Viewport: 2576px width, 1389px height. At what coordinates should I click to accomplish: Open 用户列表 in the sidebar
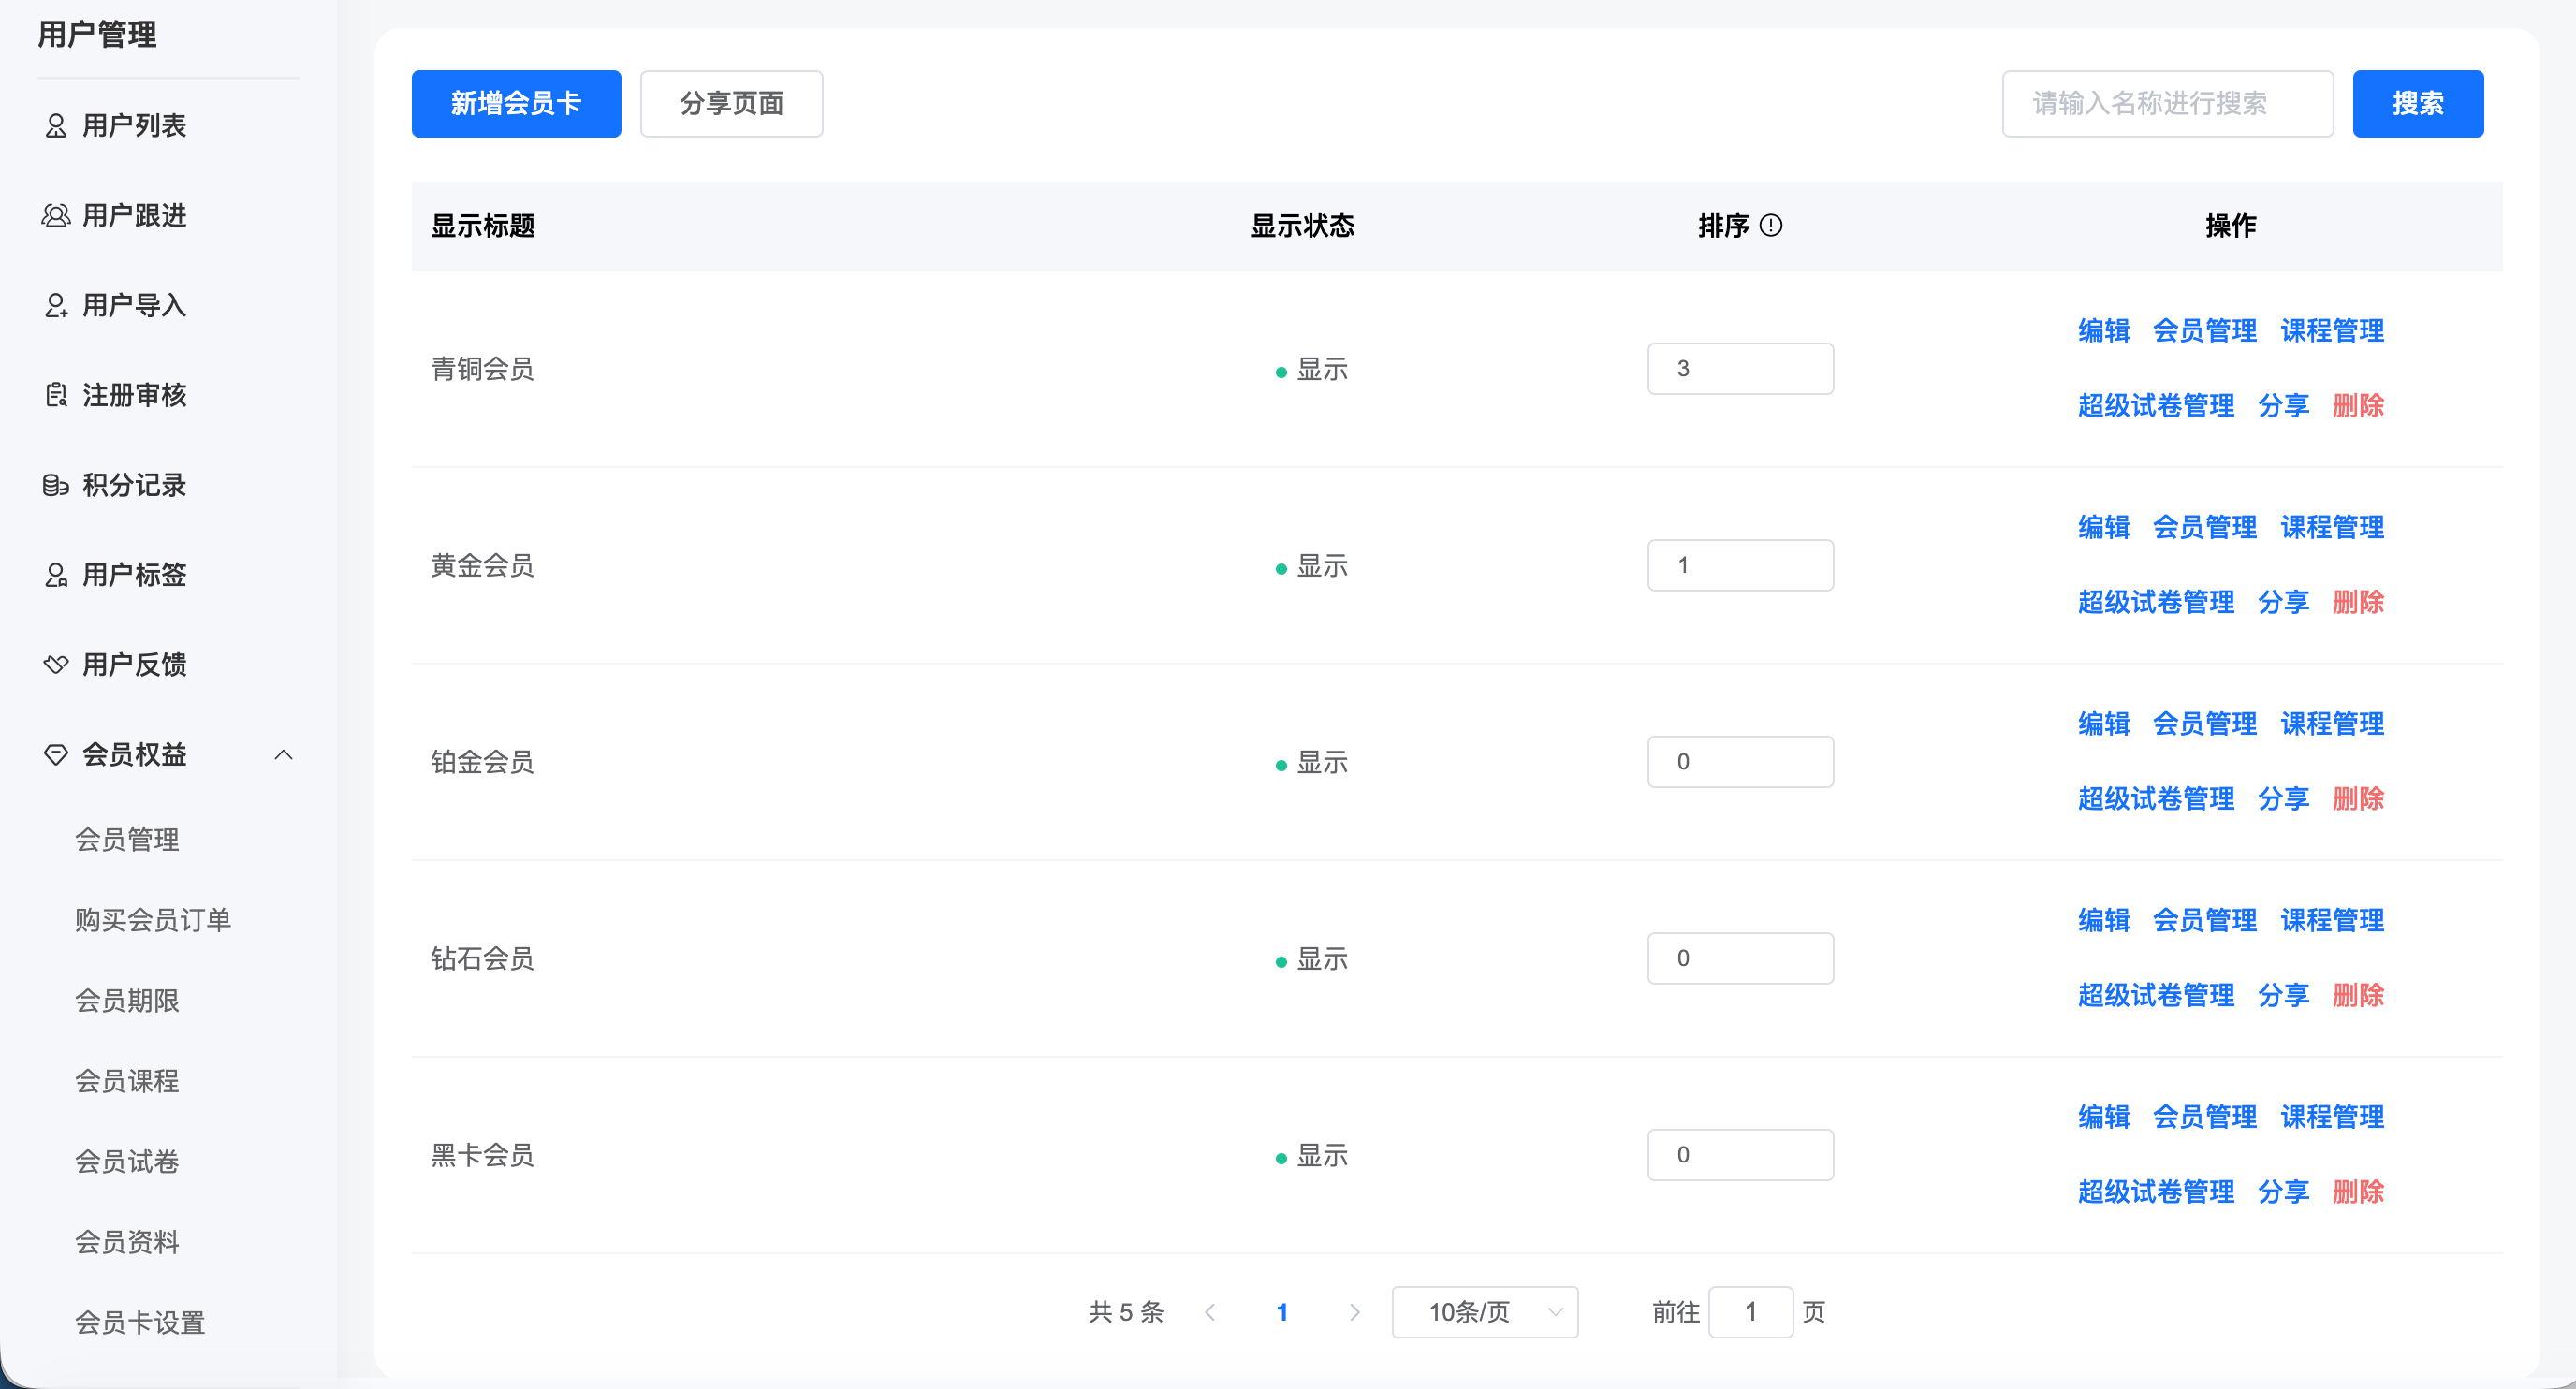tap(134, 126)
